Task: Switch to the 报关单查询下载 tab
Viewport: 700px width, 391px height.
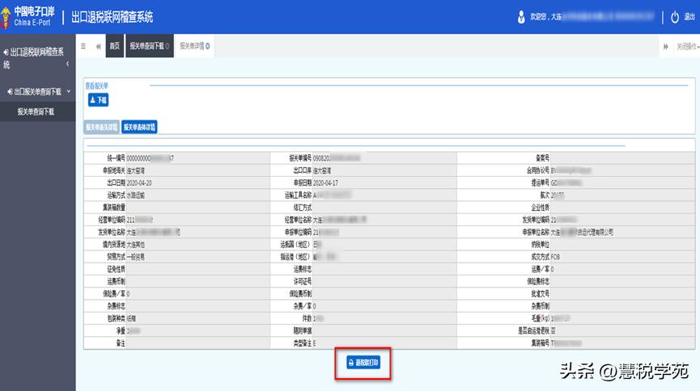Action: coord(146,46)
